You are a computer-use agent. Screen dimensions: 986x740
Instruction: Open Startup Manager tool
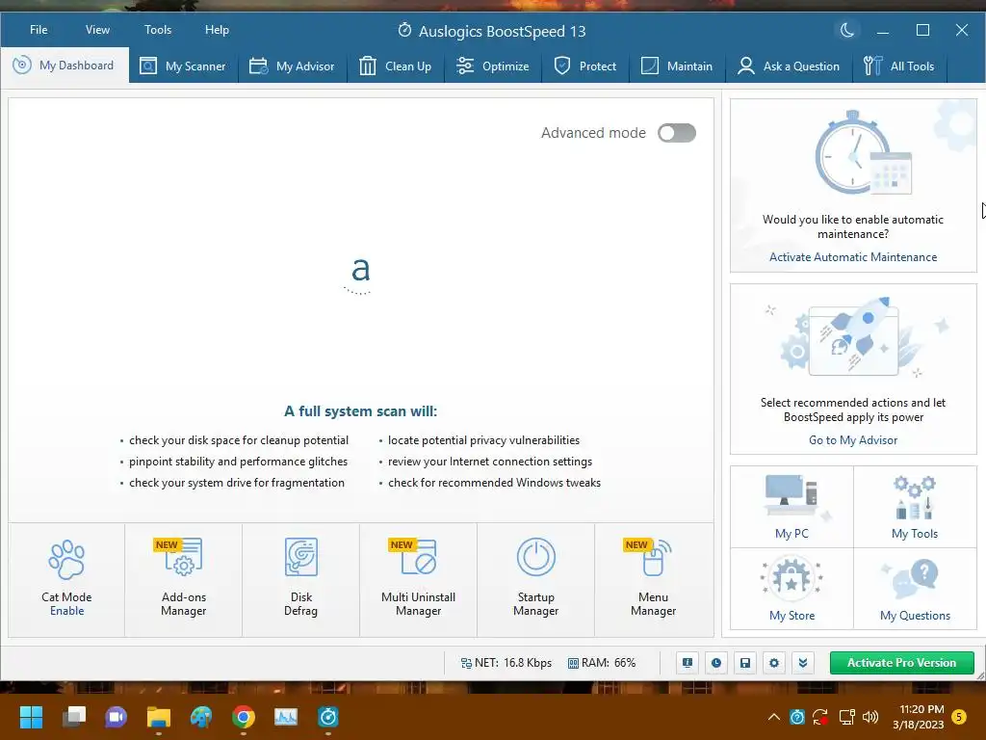point(535,579)
